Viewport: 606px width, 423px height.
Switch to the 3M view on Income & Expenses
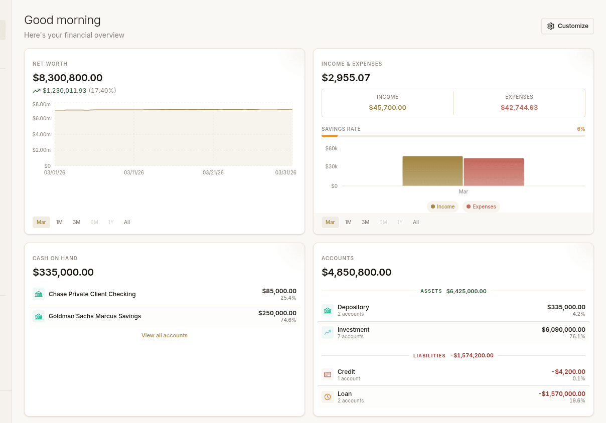tap(365, 222)
